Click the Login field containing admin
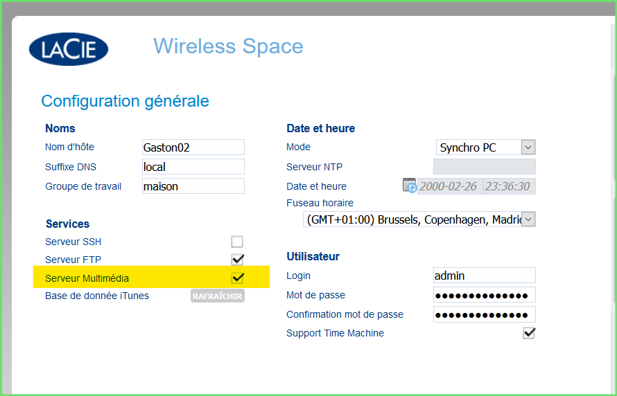Viewport: 617px width, 396px height. (484, 276)
